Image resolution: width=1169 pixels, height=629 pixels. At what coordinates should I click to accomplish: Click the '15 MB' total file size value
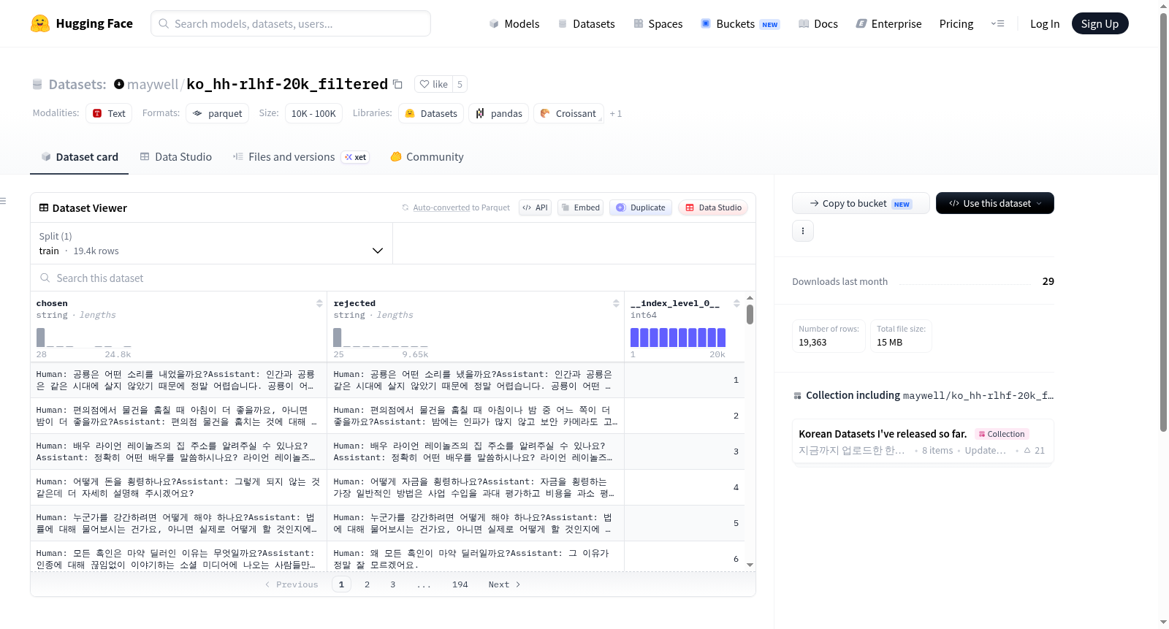click(889, 342)
